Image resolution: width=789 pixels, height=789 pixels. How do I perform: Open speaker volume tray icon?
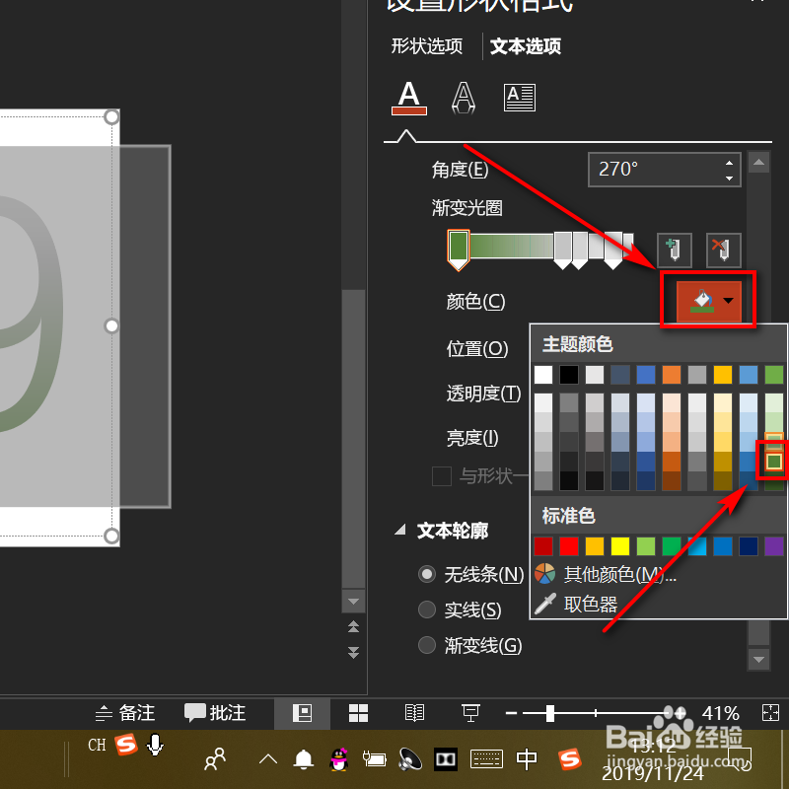pyautogui.click(x=410, y=758)
